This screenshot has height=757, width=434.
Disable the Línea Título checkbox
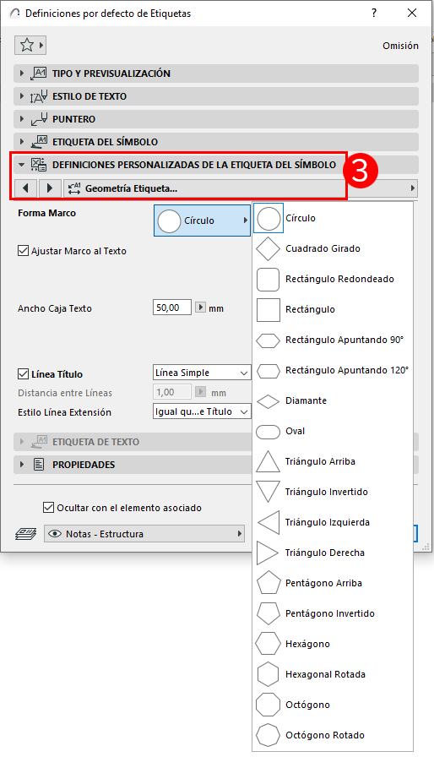23,373
